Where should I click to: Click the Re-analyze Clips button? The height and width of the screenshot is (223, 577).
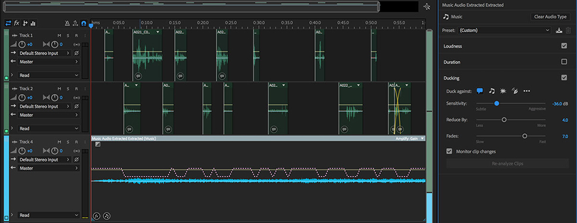tap(507, 163)
